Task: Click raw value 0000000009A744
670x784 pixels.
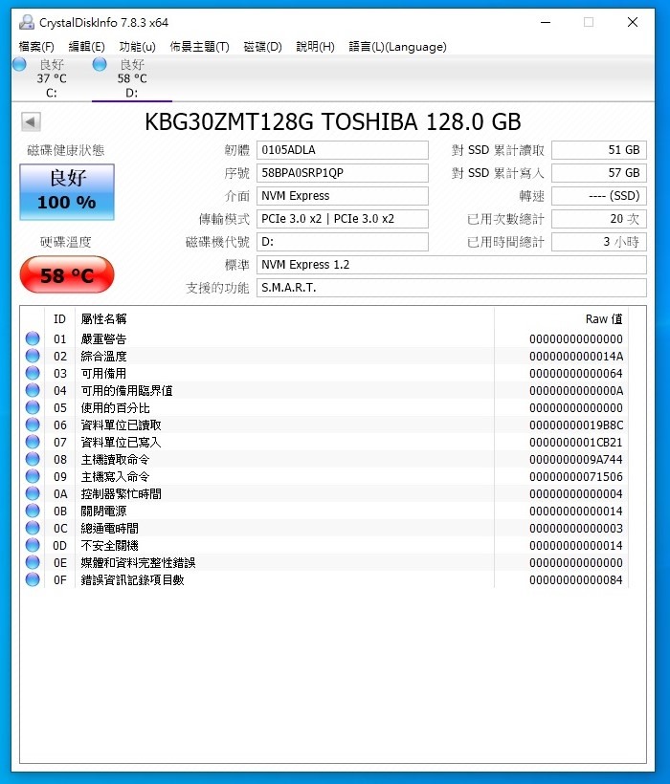Action: 576,460
